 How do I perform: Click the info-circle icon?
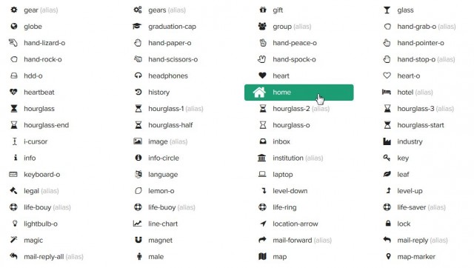click(x=138, y=158)
